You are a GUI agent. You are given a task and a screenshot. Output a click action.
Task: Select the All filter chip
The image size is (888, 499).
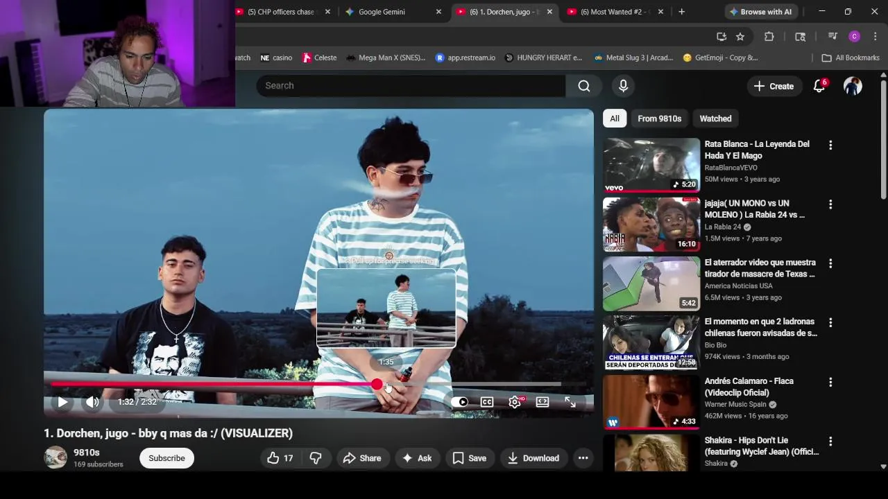615,119
